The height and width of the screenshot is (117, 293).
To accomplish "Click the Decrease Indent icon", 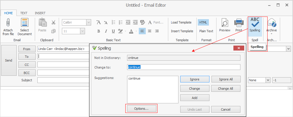I will (x=128, y=22).
